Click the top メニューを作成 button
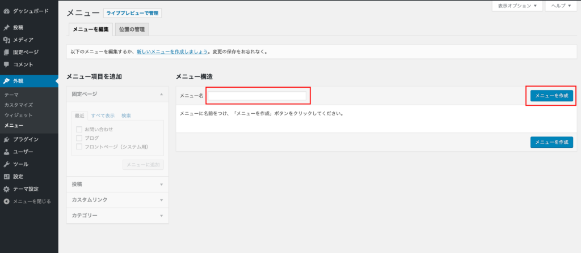Viewport: 581px width, 253px height. 551,96
